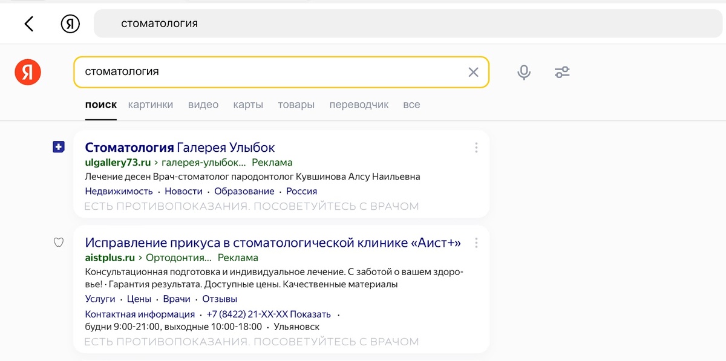Open three-dot menu for Аист+ result
726x361 pixels.
click(x=476, y=243)
